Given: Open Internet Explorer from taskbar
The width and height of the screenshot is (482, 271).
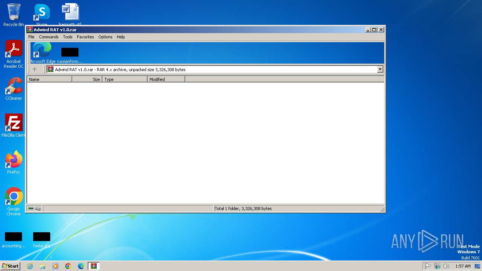Looking at the screenshot, I should tap(30, 266).
